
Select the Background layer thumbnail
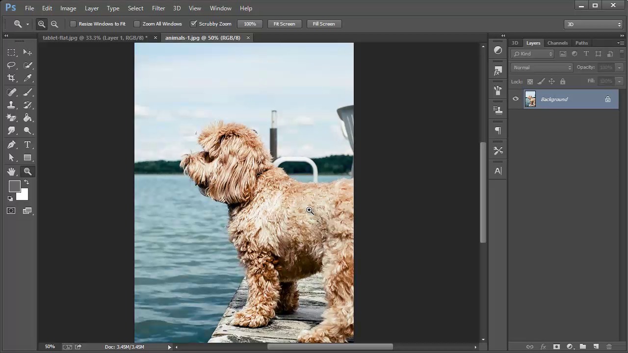point(530,99)
